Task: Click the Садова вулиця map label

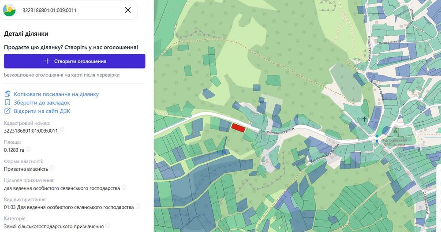Action: click(426, 203)
